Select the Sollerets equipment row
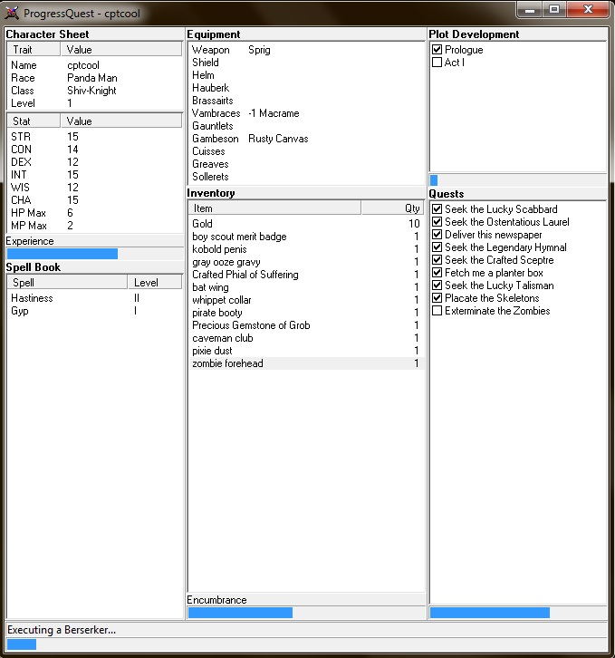The height and width of the screenshot is (658, 615). pos(306,177)
